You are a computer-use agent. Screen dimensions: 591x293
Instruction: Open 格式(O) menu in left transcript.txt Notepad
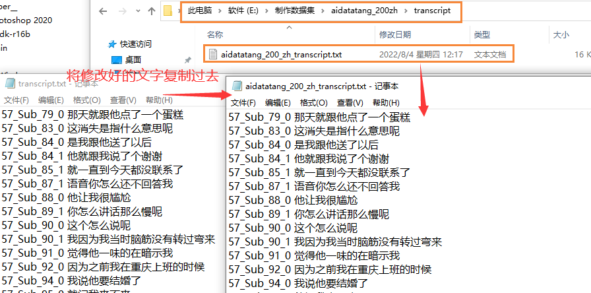coord(86,100)
